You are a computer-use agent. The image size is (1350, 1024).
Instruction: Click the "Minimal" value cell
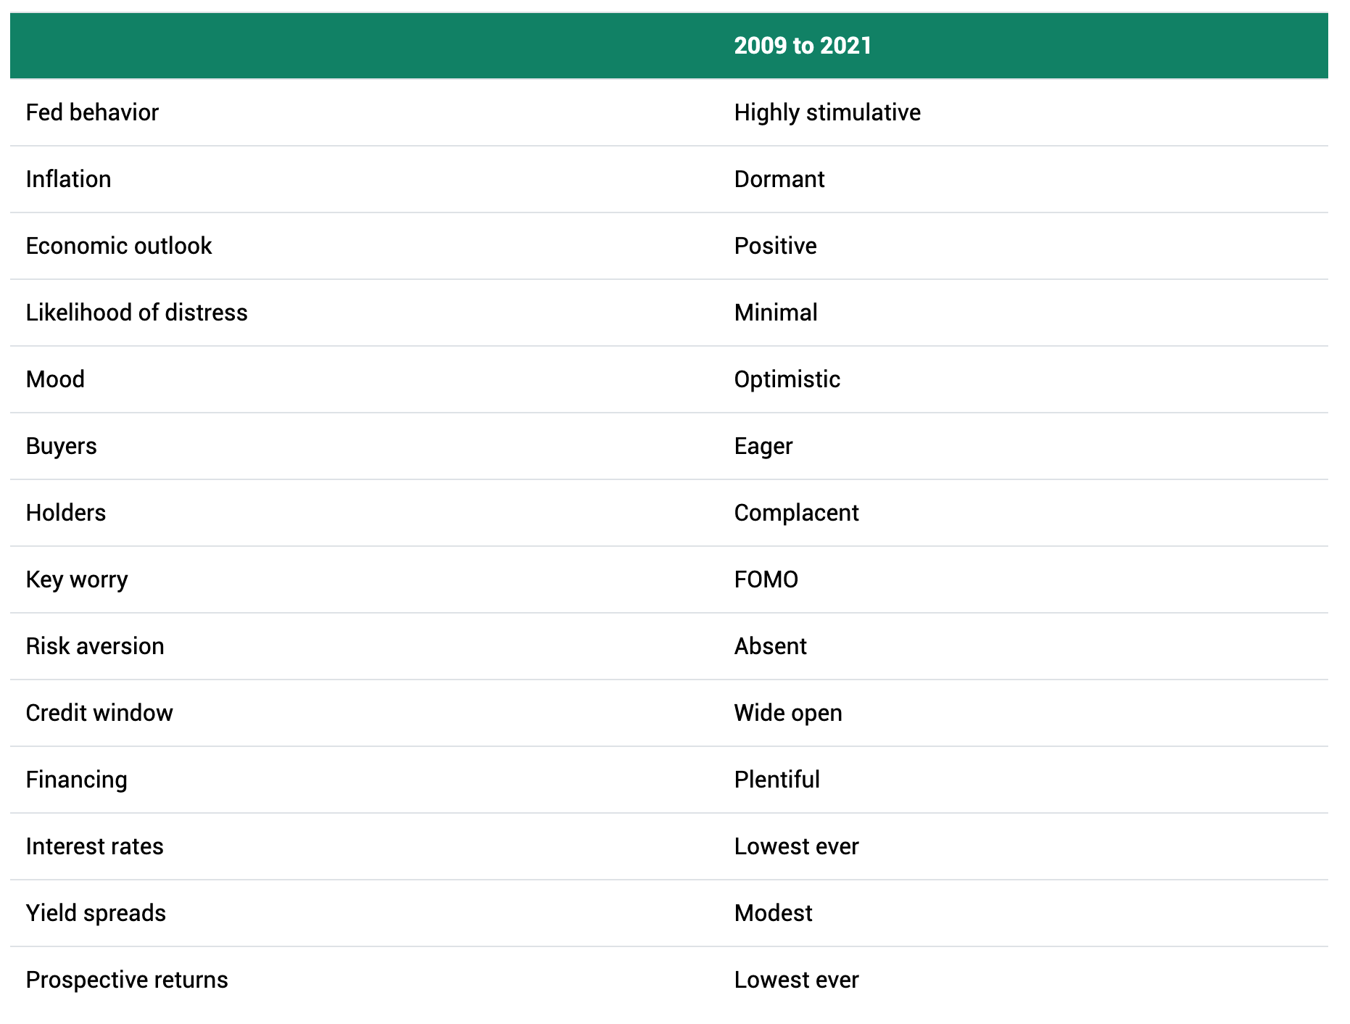pyautogui.click(x=776, y=313)
